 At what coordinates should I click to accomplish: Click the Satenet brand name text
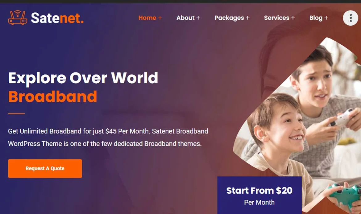pyautogui.click(x=57, y=18)
